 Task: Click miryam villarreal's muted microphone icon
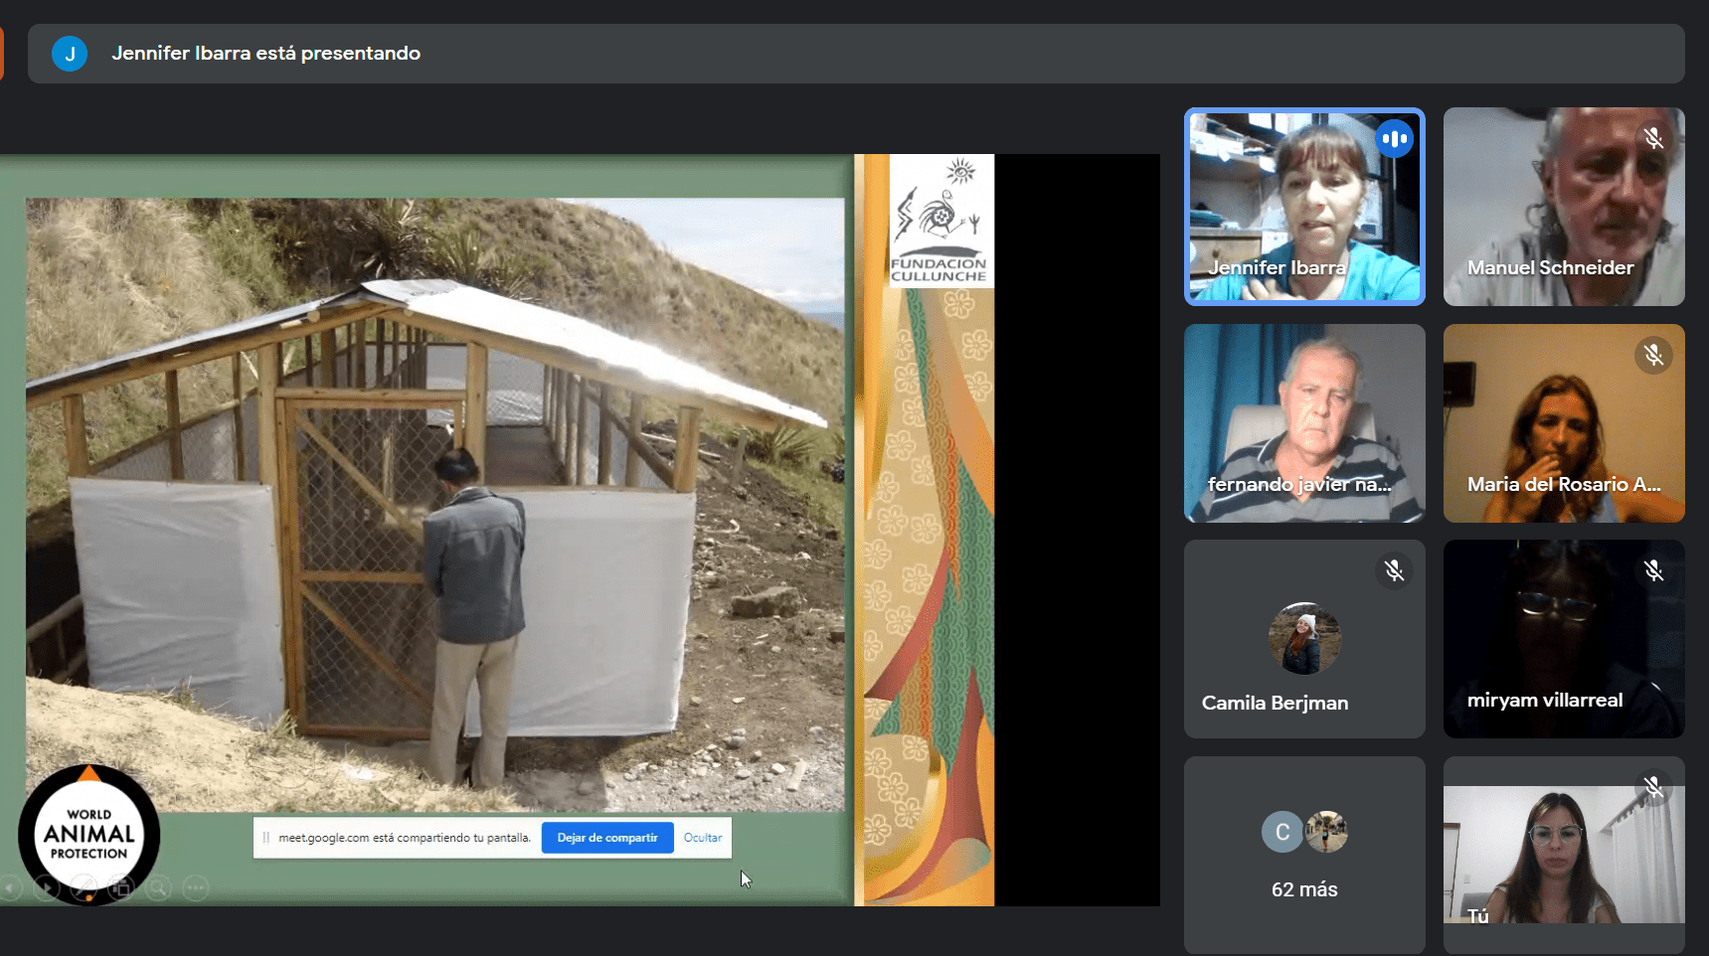coord(1653,570)
